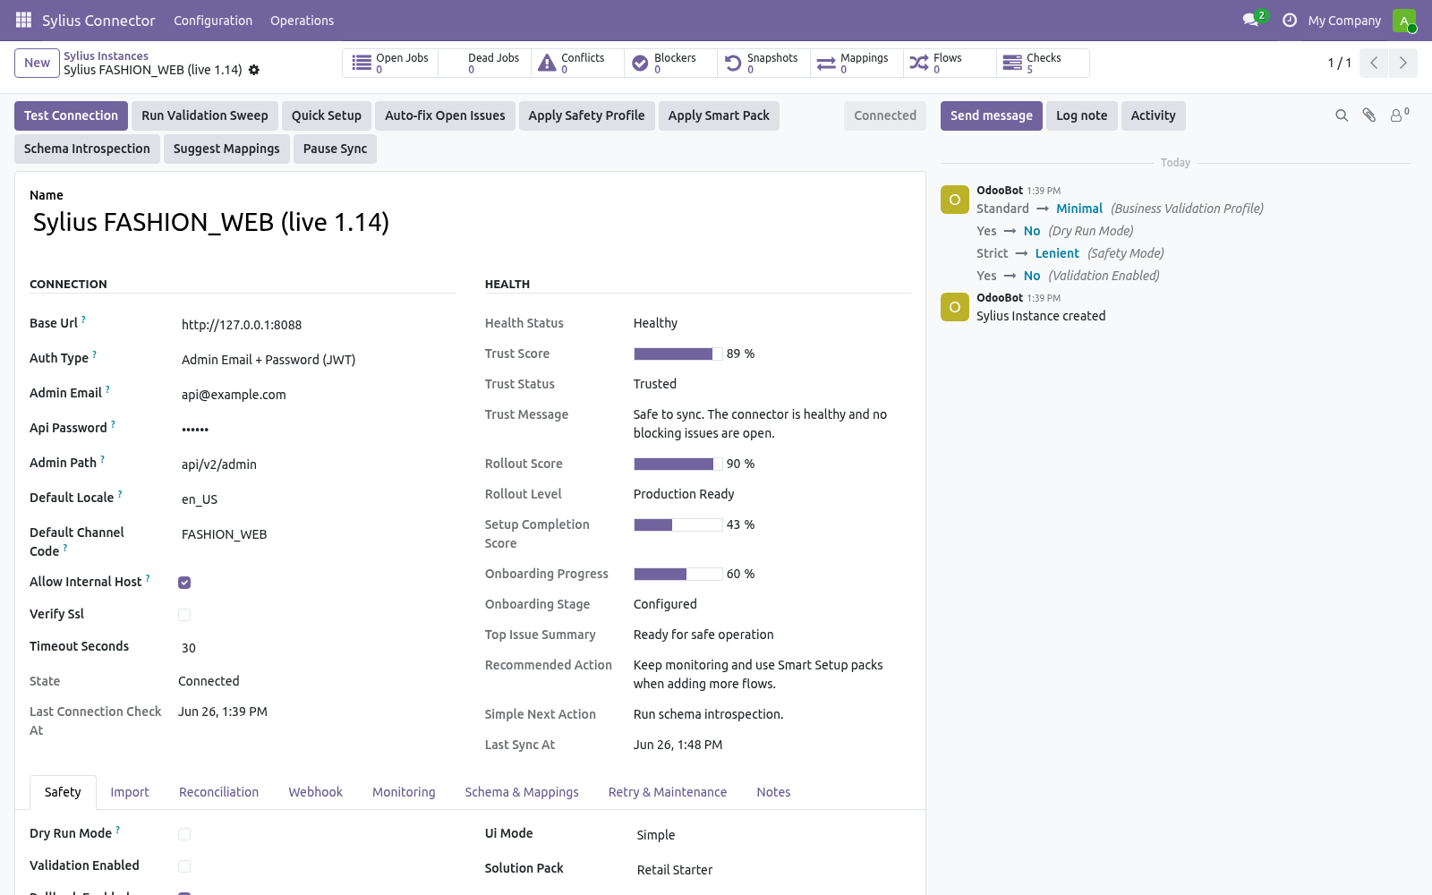The image size is (1432, 895).
Task: Click the Flows shuffle icon
Action: tap(919, 63)
